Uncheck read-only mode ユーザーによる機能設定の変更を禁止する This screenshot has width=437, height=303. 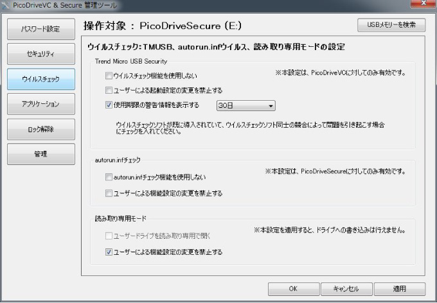click(109, 252)
